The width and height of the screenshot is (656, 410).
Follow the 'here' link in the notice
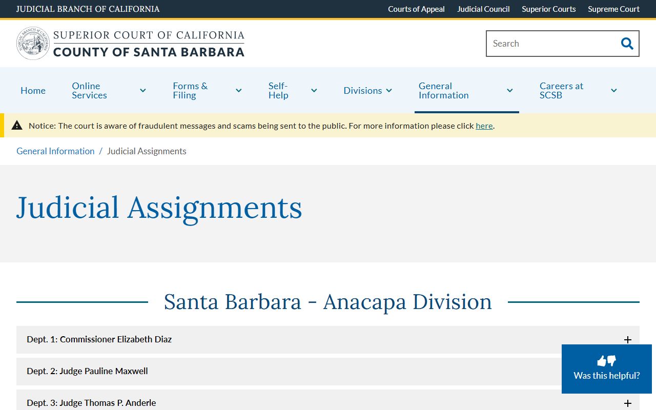(x=484, y=126)
